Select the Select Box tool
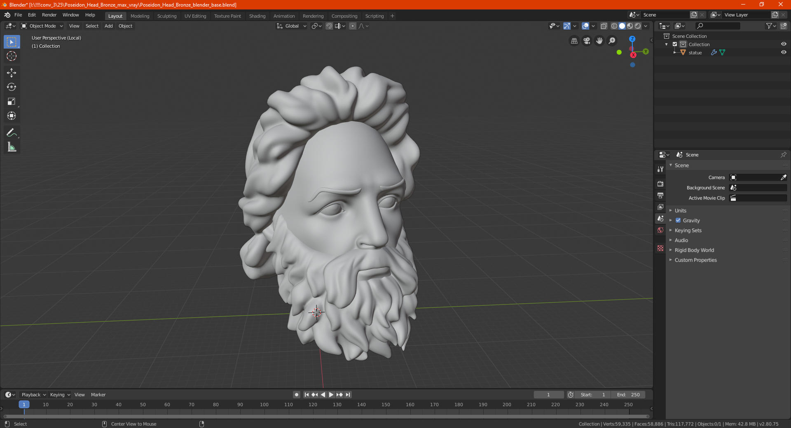 click(x=12, y=42)
